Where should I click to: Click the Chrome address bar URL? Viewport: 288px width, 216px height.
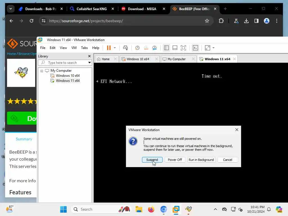(86, 21)
